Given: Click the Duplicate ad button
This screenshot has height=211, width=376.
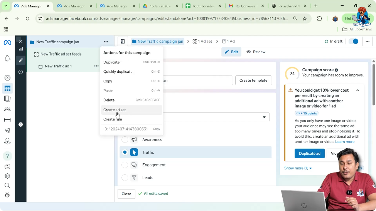Looking at the screenshot, I should point(310,154).
